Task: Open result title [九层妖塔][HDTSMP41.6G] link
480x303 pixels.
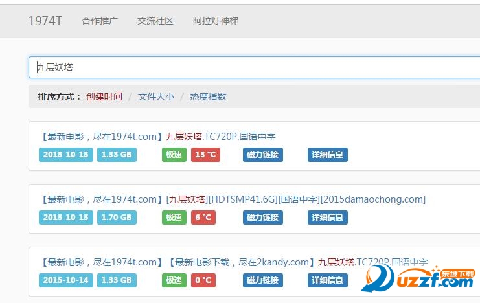Action: (233, 199)
